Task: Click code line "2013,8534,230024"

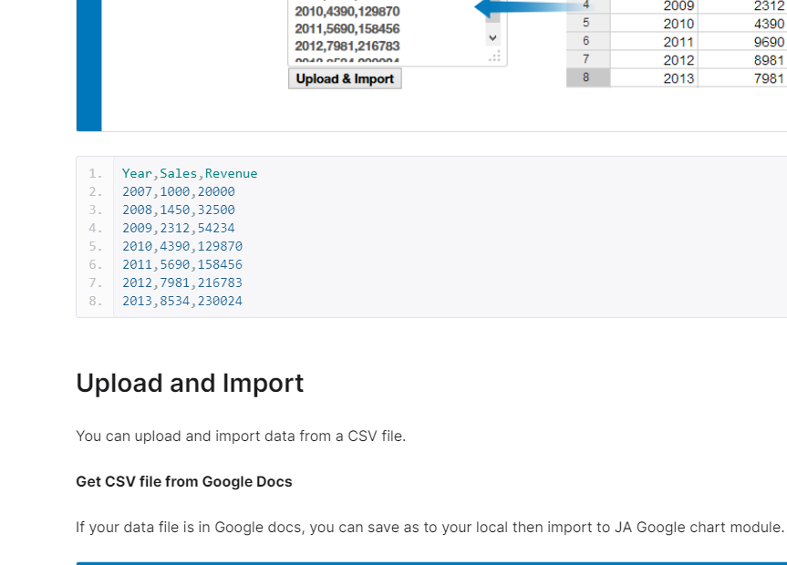Action: (182, 301)
